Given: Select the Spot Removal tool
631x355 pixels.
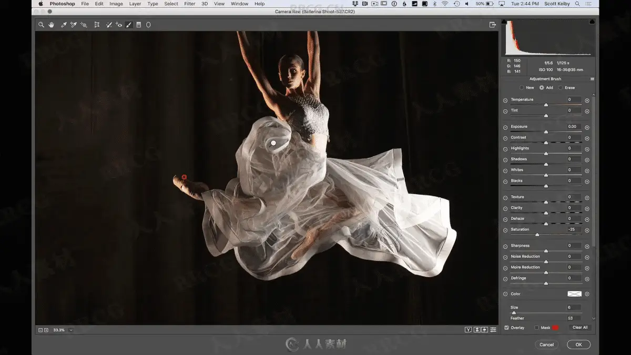Looking at the screenshot, I should click(109, 25).
